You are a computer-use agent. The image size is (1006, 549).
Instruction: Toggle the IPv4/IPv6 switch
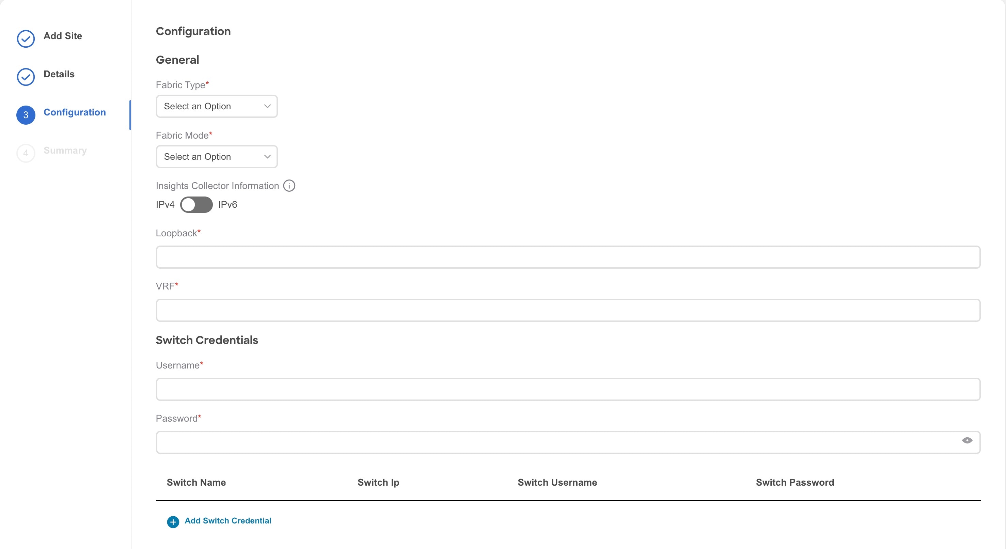(197, 205)
